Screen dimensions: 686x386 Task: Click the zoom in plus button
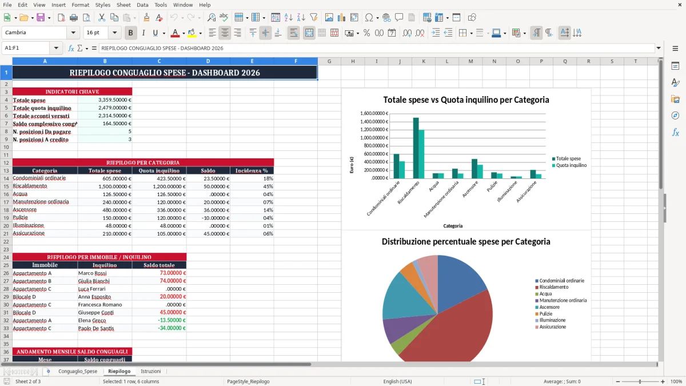coord(663,381)
